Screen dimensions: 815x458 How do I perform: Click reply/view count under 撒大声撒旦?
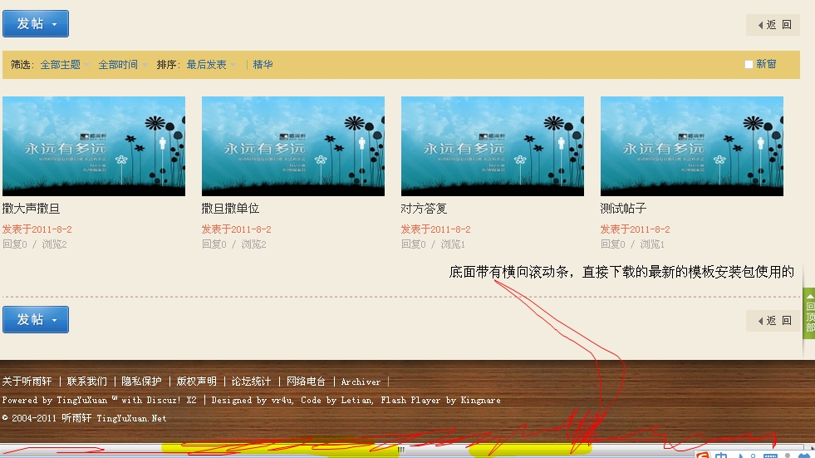(35, 244)
